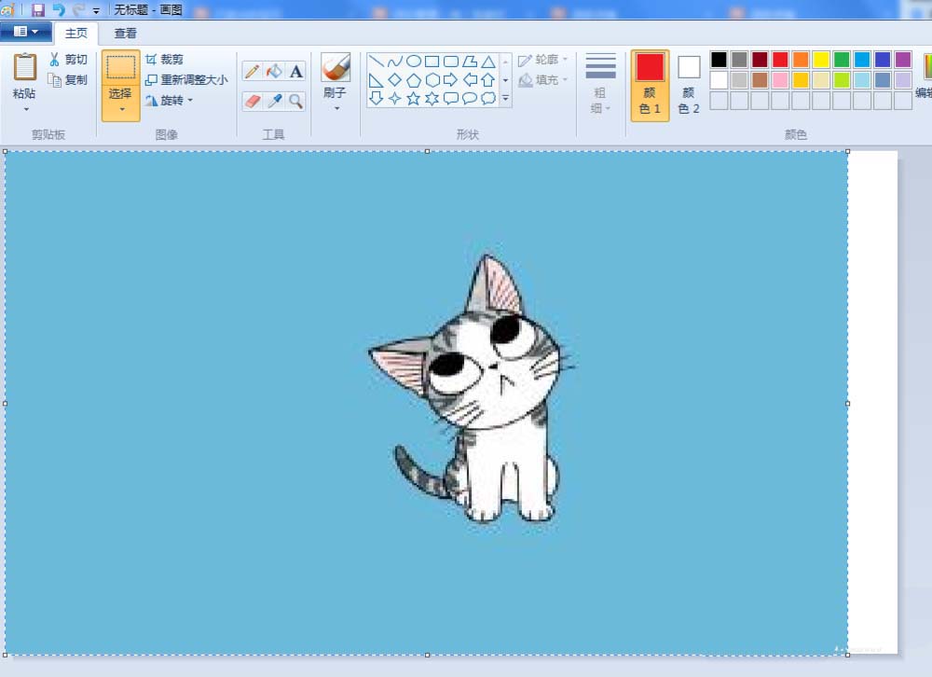Choose the Four-point star shape
This screenshot has width=932, height=677.
[x=394, y=98]
